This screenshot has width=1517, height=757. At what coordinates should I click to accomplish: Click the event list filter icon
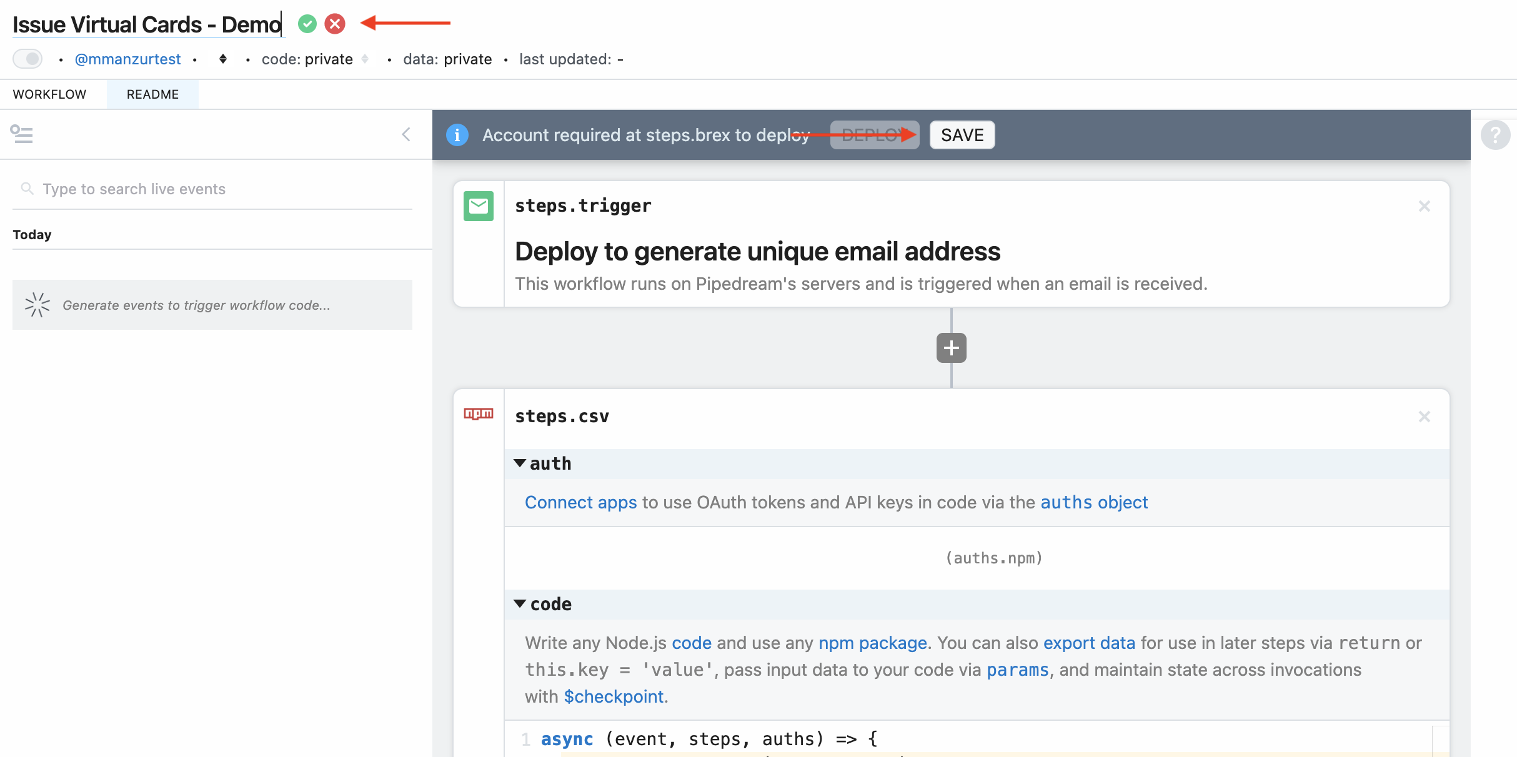[22, 134]
